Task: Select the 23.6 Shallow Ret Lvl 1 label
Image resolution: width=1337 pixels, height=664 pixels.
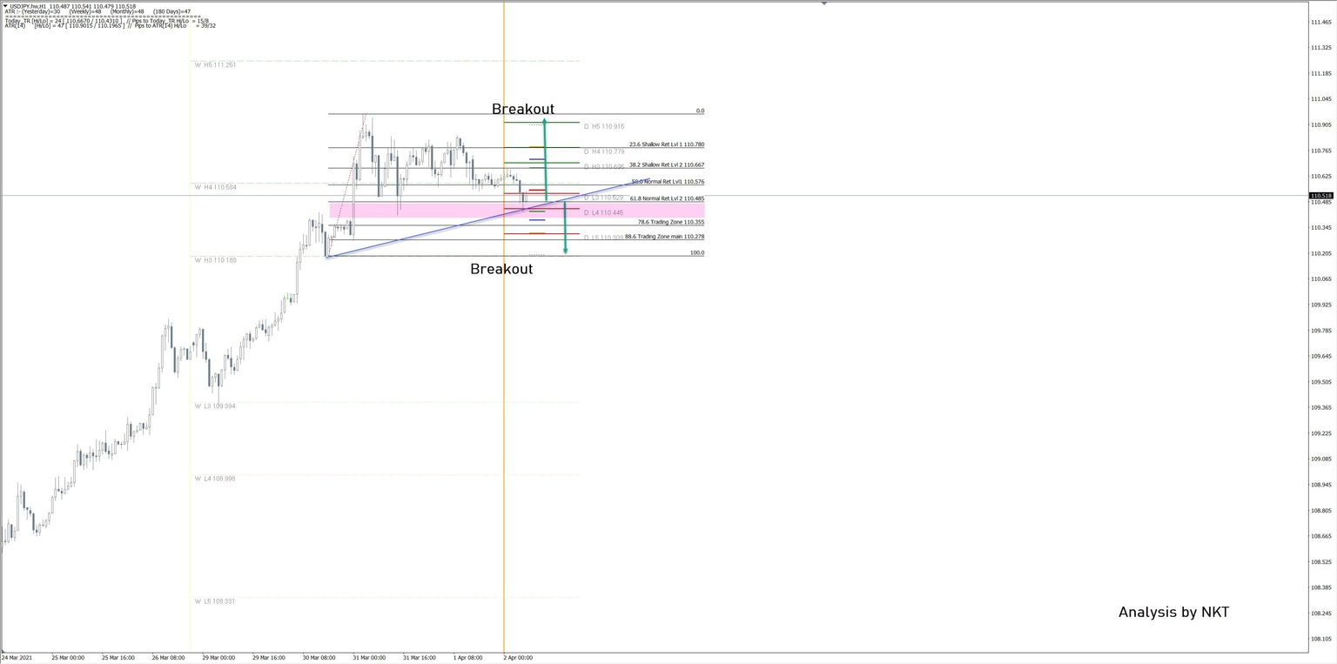Action: [x=668, y=144]
